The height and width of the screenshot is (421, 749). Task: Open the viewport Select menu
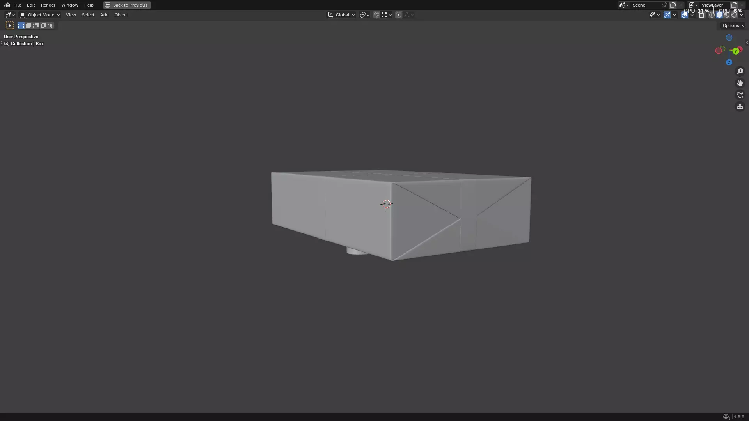(x=88, y=15)
